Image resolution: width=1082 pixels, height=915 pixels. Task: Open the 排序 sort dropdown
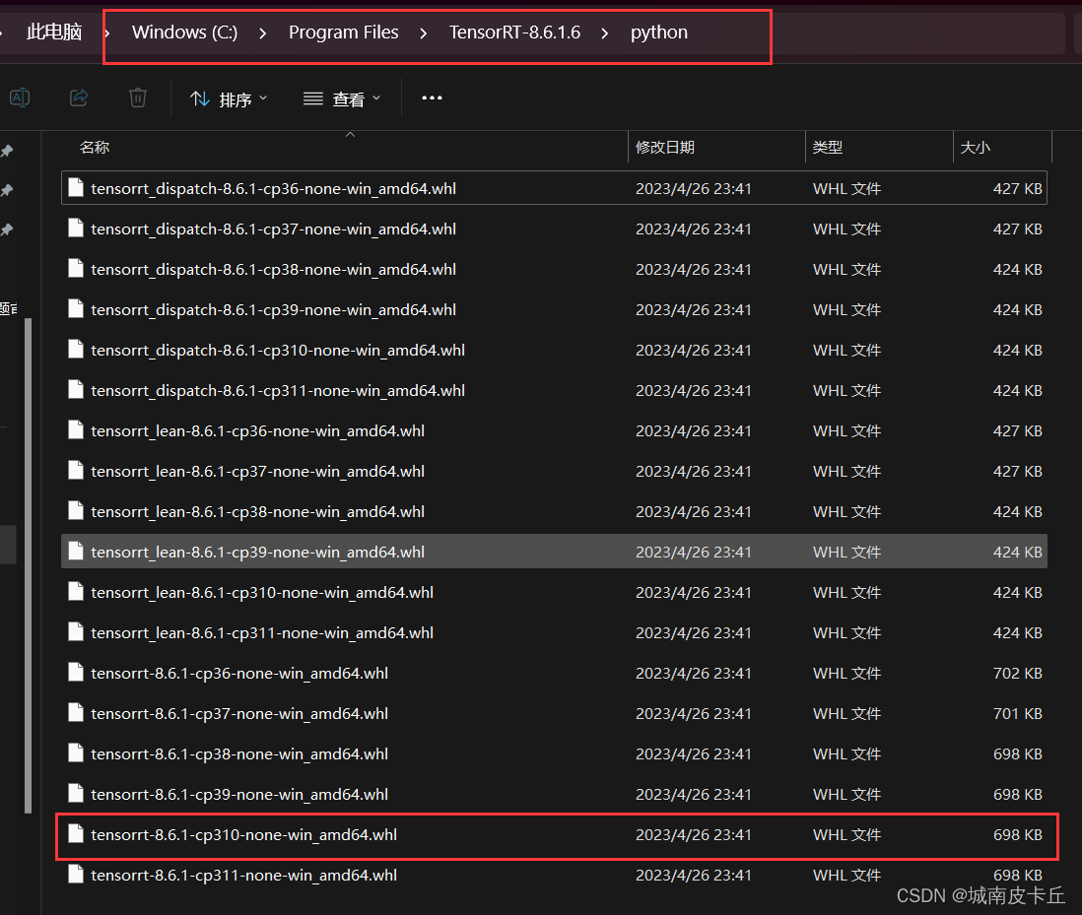[x=229, y=99]
